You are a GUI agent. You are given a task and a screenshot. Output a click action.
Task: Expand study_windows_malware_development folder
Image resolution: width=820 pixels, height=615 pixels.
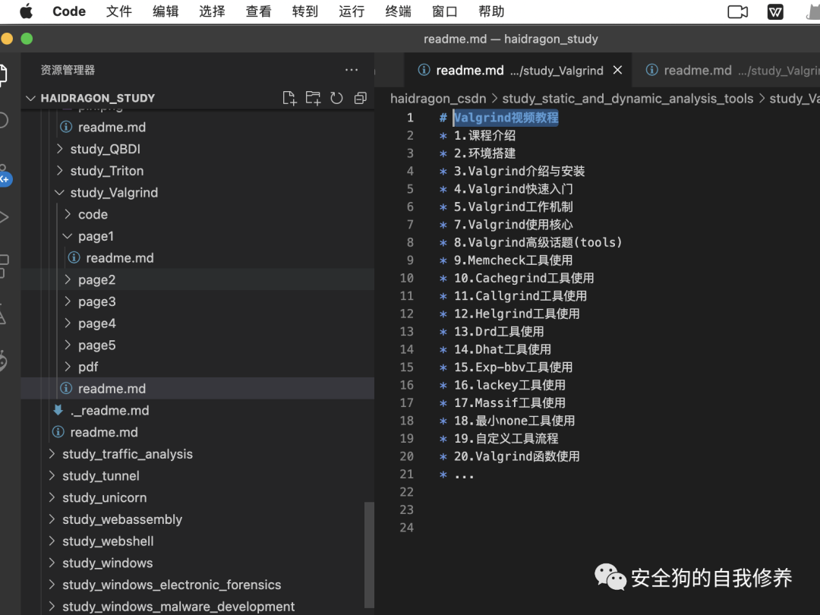52,607
